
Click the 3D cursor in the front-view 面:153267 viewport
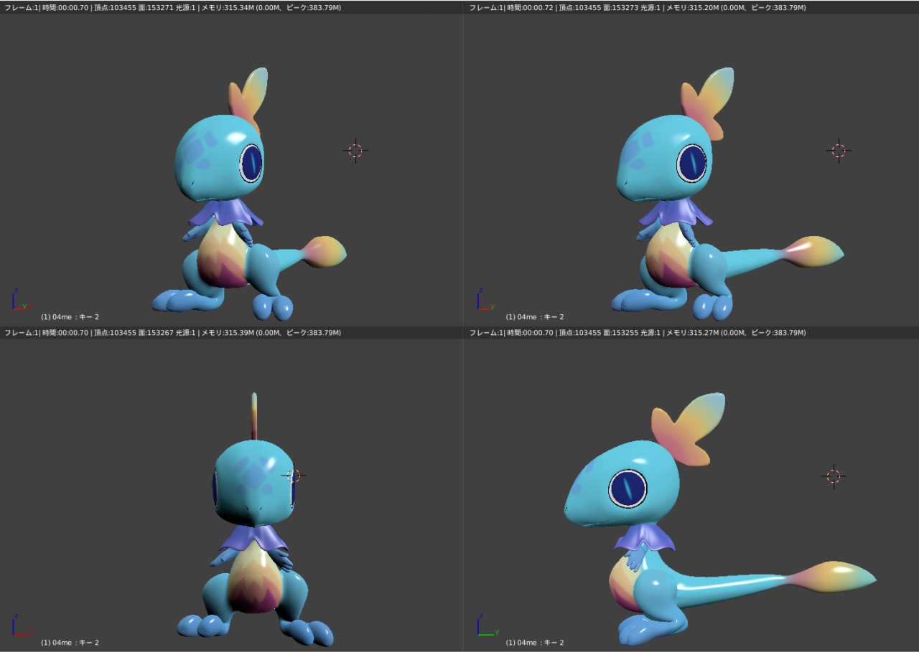click(294, 475)
